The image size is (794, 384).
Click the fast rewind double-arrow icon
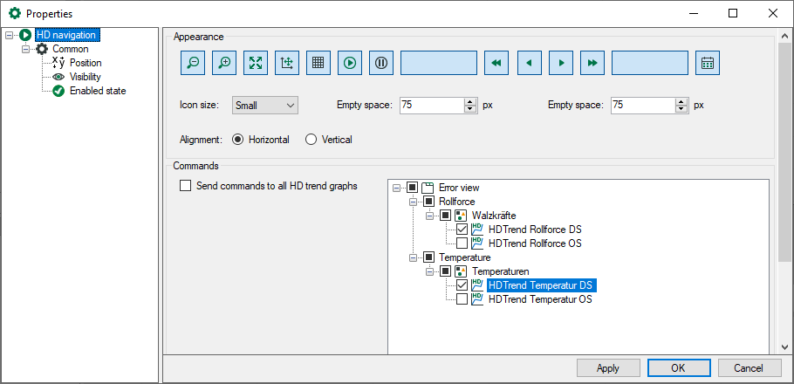click(x=496, y=63)
